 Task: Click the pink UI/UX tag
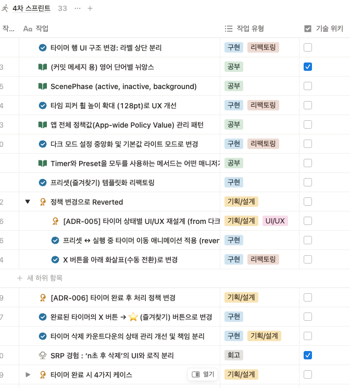pos(275,221)
